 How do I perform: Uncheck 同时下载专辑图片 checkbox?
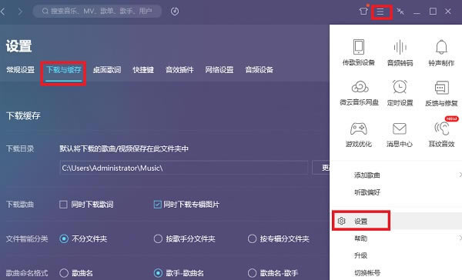point(158,205)
